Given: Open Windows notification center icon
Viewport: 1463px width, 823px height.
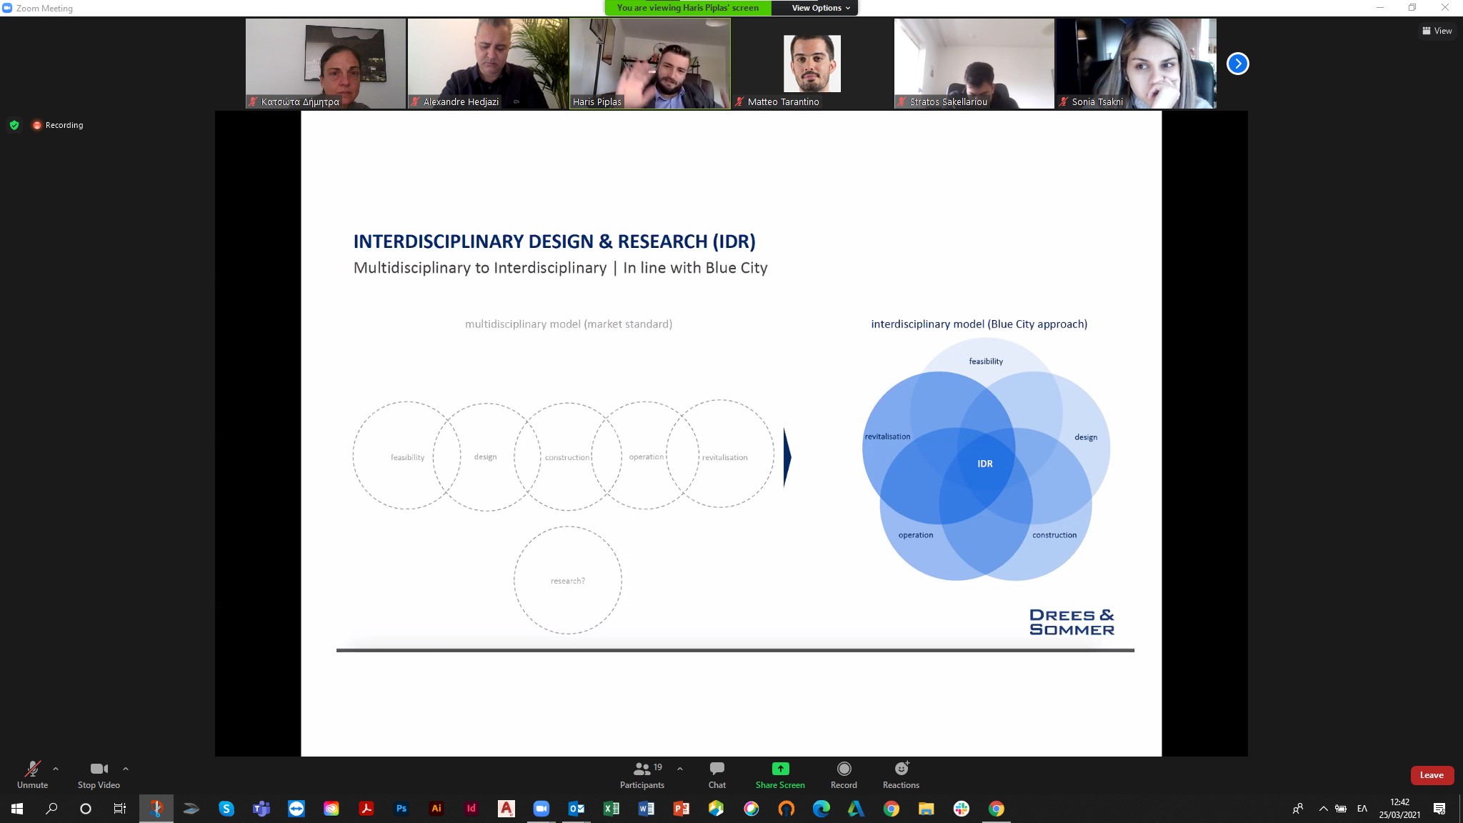Looking at the screenshot, I should [x=1439, y=809].
